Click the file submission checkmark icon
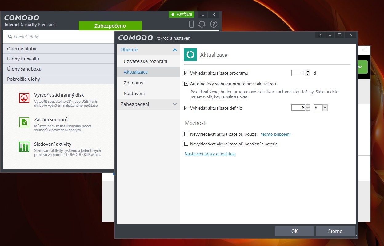The width and height of the screenshot is (384, 246). [x=24, y=122]
